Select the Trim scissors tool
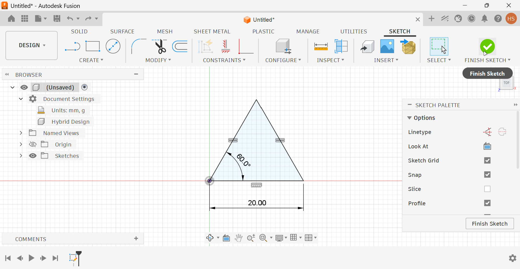Image resolution: width=520 pixels, height=269 pixels. (160, 46)
